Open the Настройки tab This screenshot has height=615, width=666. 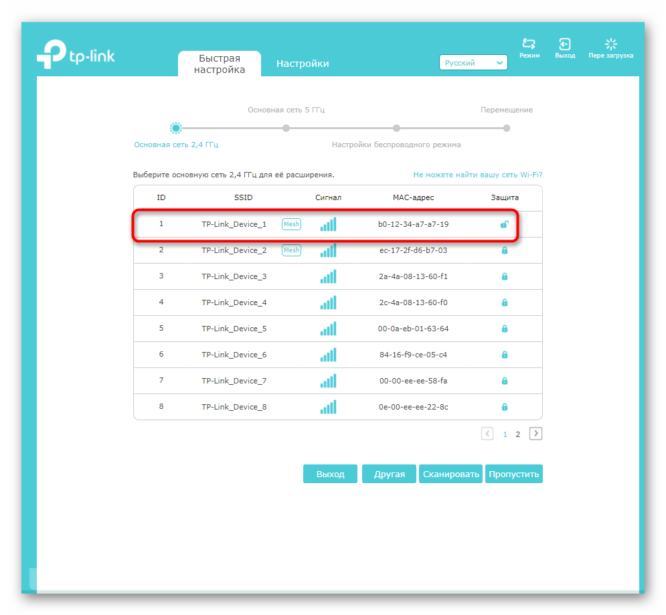click(x=303, y=64)
